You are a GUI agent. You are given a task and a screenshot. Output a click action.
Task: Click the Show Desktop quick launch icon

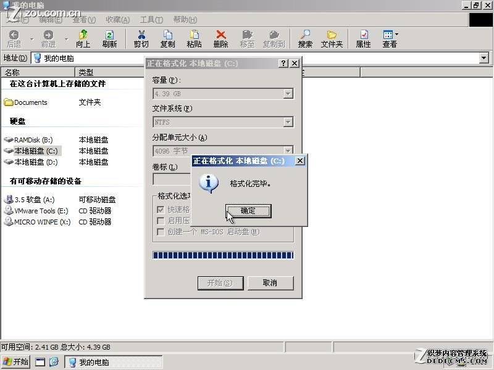(x=40, y=361)
